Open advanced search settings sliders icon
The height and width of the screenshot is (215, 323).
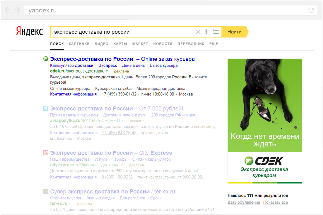point(216,32)
